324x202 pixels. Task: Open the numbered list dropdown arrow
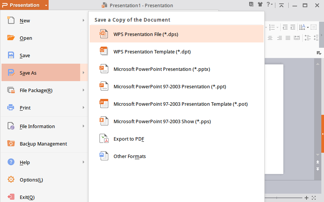coord(277,27)
